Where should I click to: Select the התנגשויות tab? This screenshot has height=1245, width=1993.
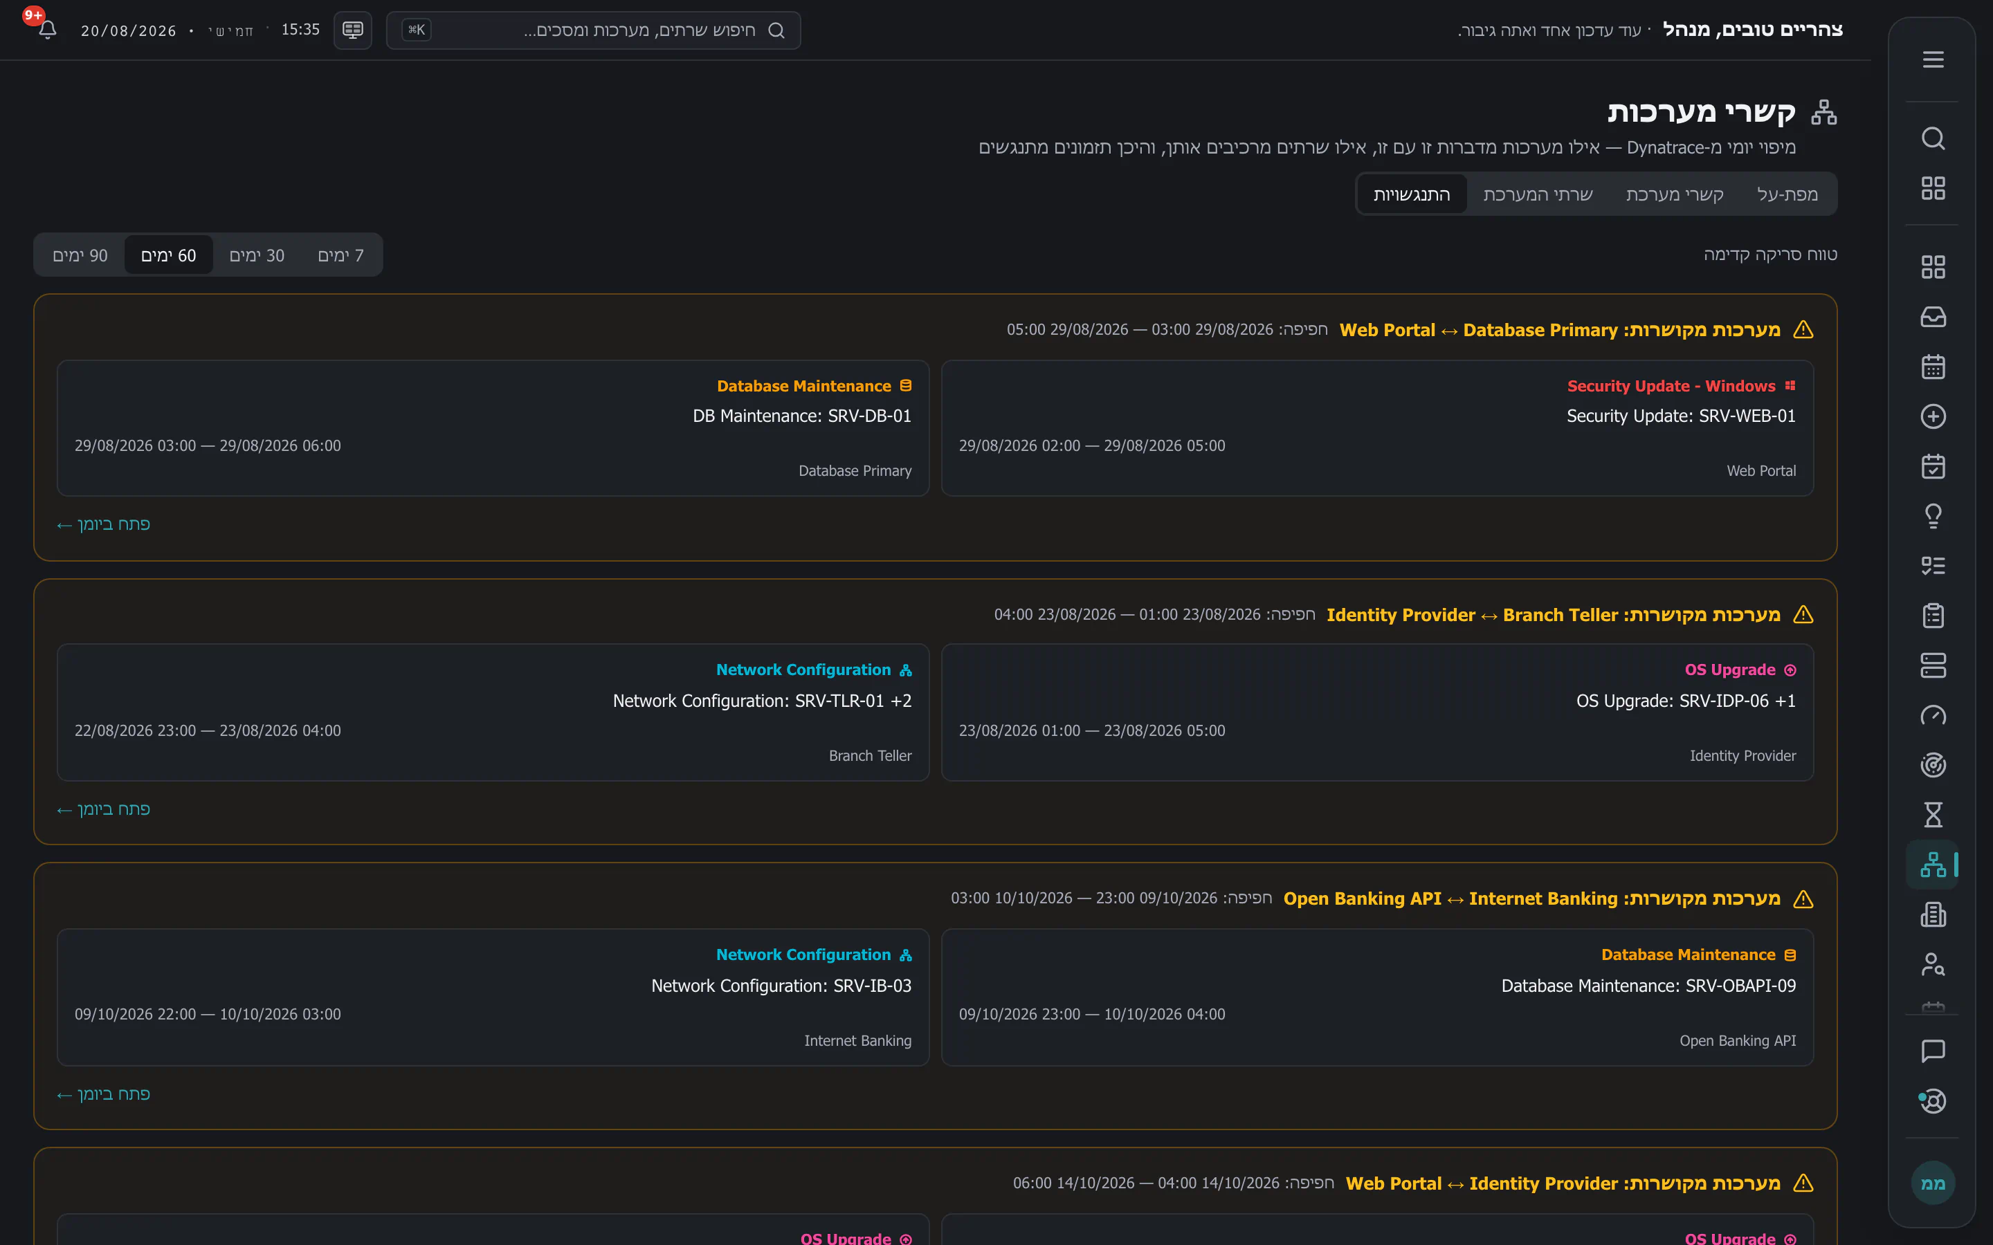[x=1412, y=194]
